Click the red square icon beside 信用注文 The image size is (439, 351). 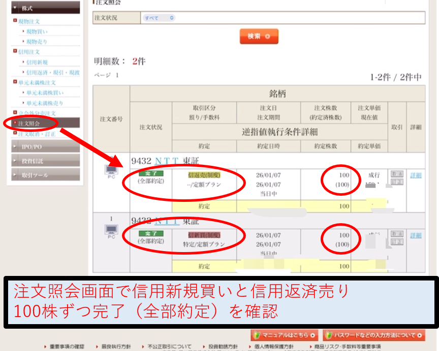[x=15, y=51]
